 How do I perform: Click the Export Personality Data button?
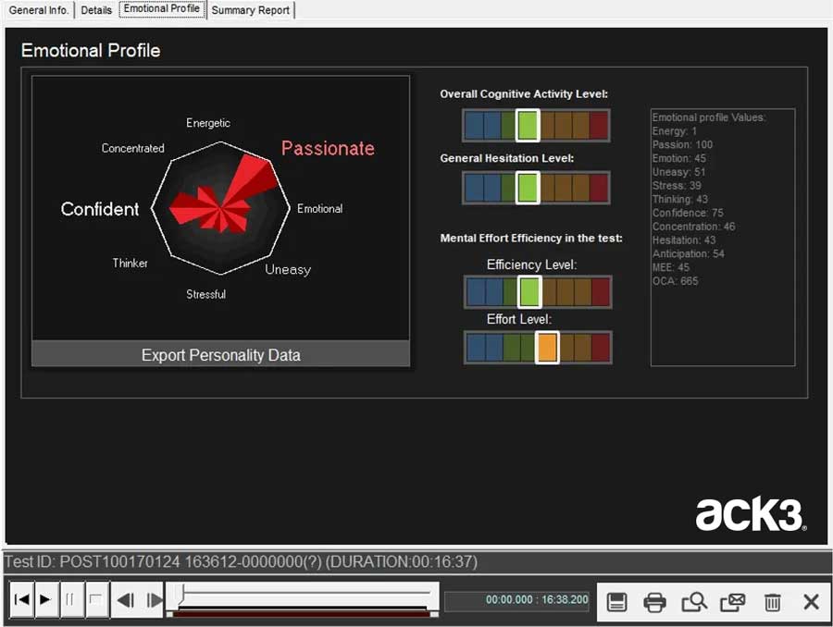[219, 353]
